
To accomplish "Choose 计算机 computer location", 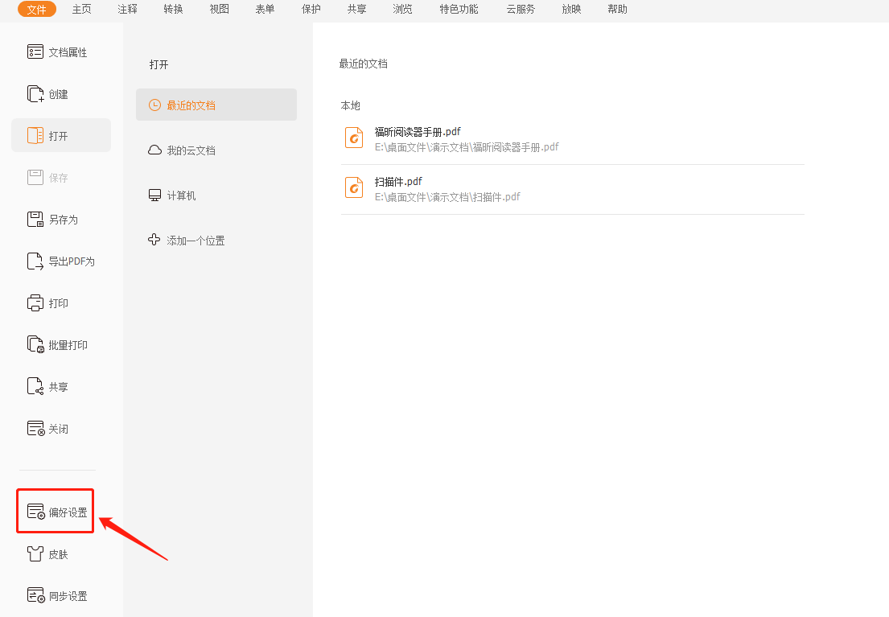I will 180,195.
